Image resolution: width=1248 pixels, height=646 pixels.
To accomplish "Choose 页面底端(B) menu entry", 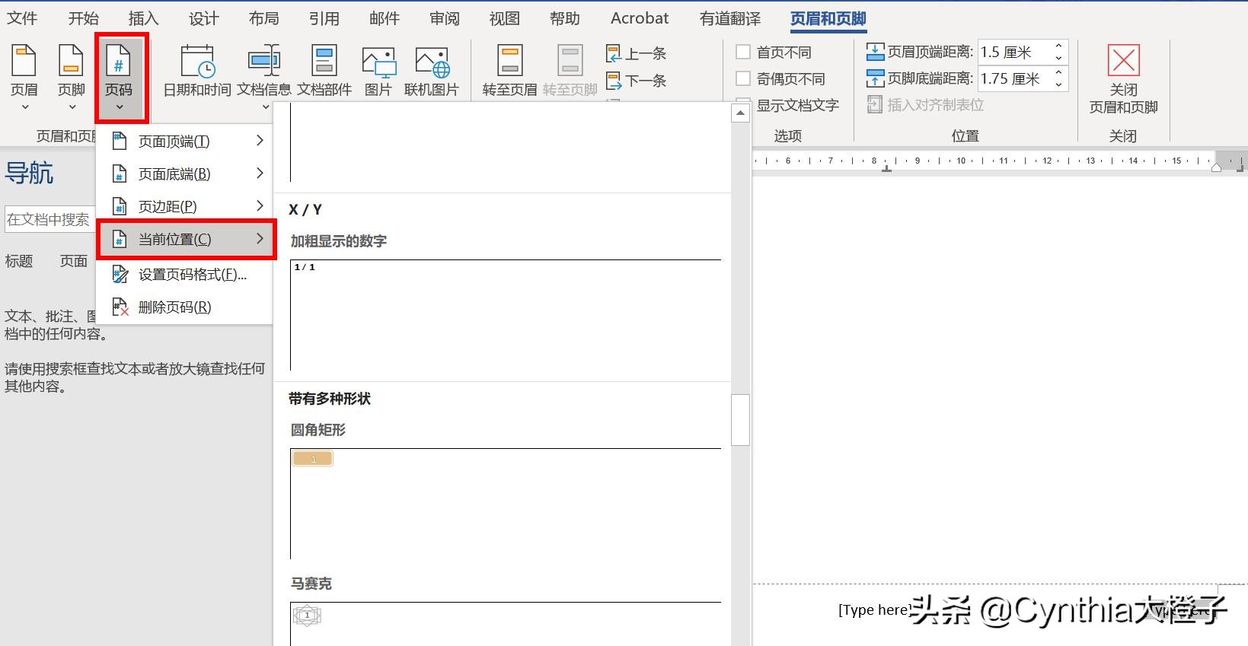I will coord(185,173).
